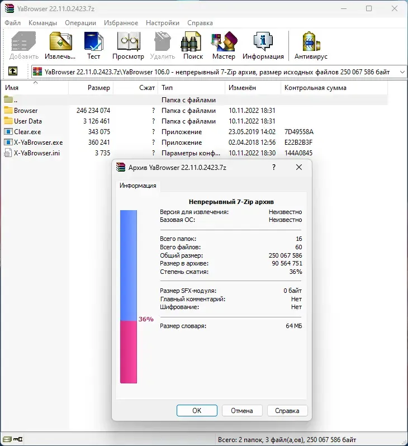Select the Clear.exe file icon
This screenshot has height=446, width=408.
point(8,131)
